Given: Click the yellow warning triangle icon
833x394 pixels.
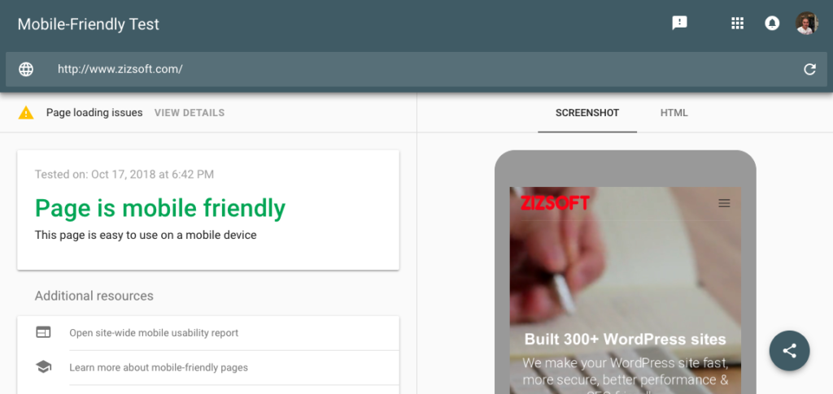Looking at the screenshot, I should [x=26, y=112].
